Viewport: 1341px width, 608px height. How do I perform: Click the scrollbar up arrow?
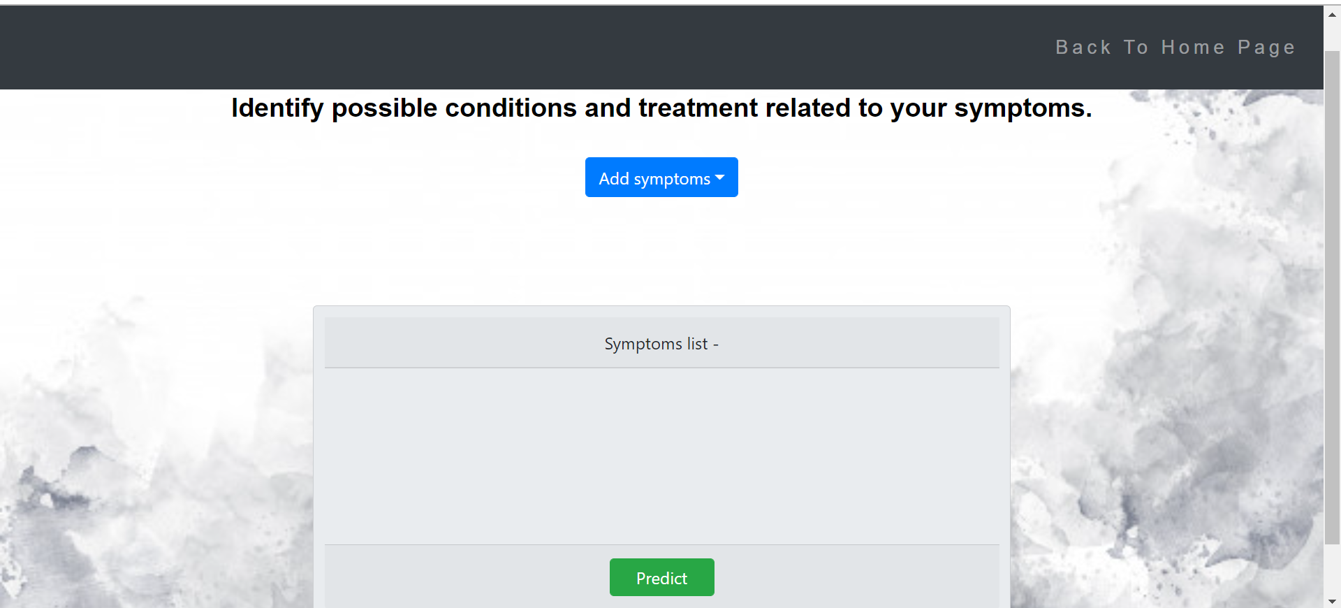pos(1331,14)
